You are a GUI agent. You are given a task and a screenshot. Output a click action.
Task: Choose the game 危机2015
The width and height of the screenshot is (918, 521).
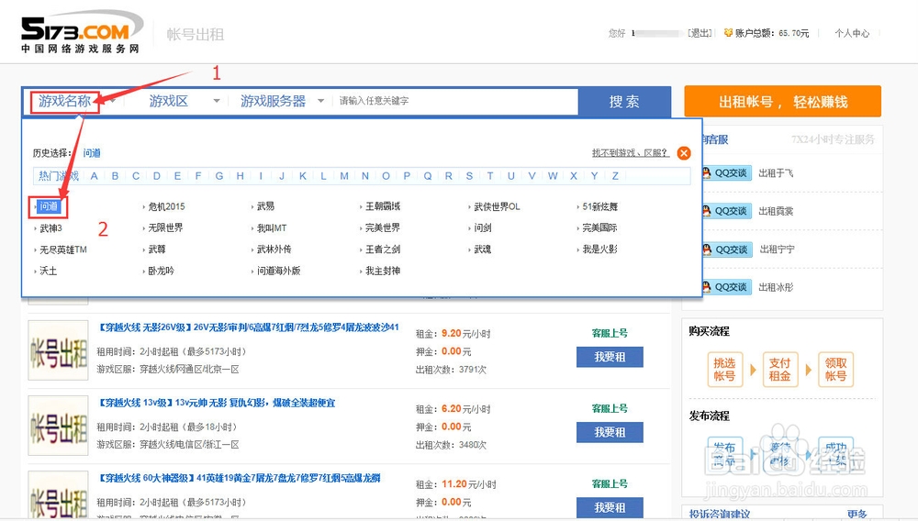click(x=166, y=206)
